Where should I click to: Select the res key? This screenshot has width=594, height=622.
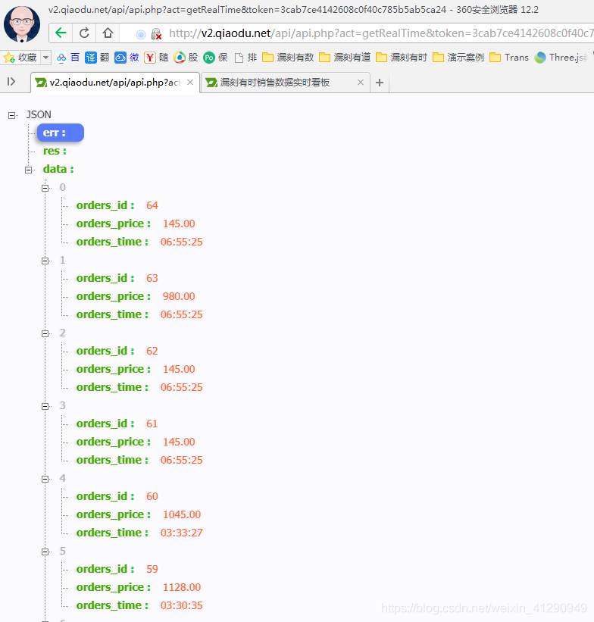(55, 151)
